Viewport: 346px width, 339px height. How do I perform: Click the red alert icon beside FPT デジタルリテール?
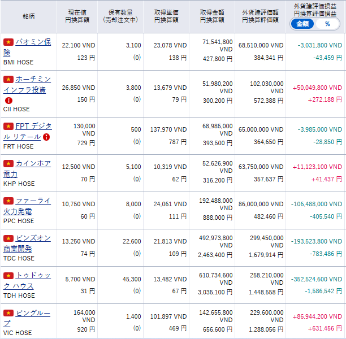46,137
